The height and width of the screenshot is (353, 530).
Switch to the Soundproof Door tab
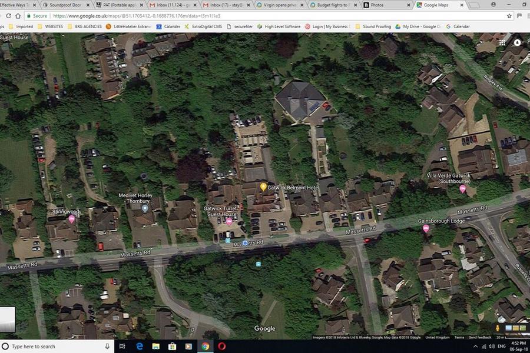click(x=65, y=5)
